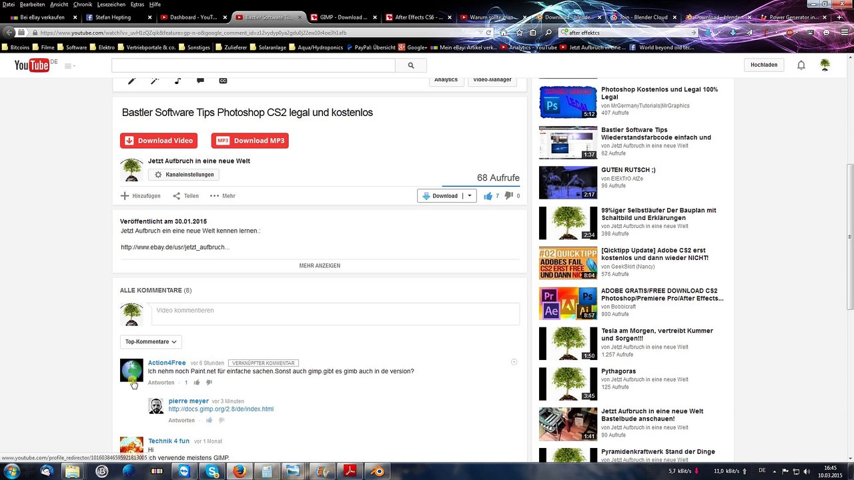Open the Top-Kommentare sort dropdown
The image size is (854, 480).
click(x=151, y=342)
